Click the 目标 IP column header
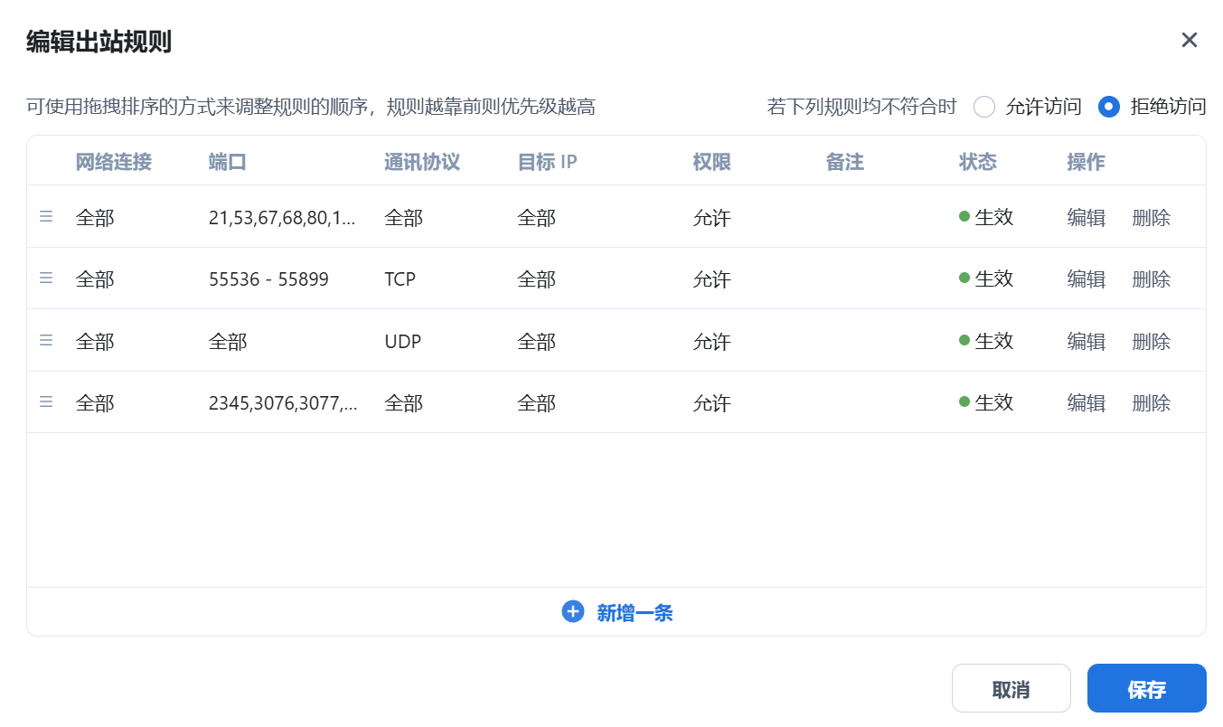Screen dimensions: 1223x727 pos(547,162)
